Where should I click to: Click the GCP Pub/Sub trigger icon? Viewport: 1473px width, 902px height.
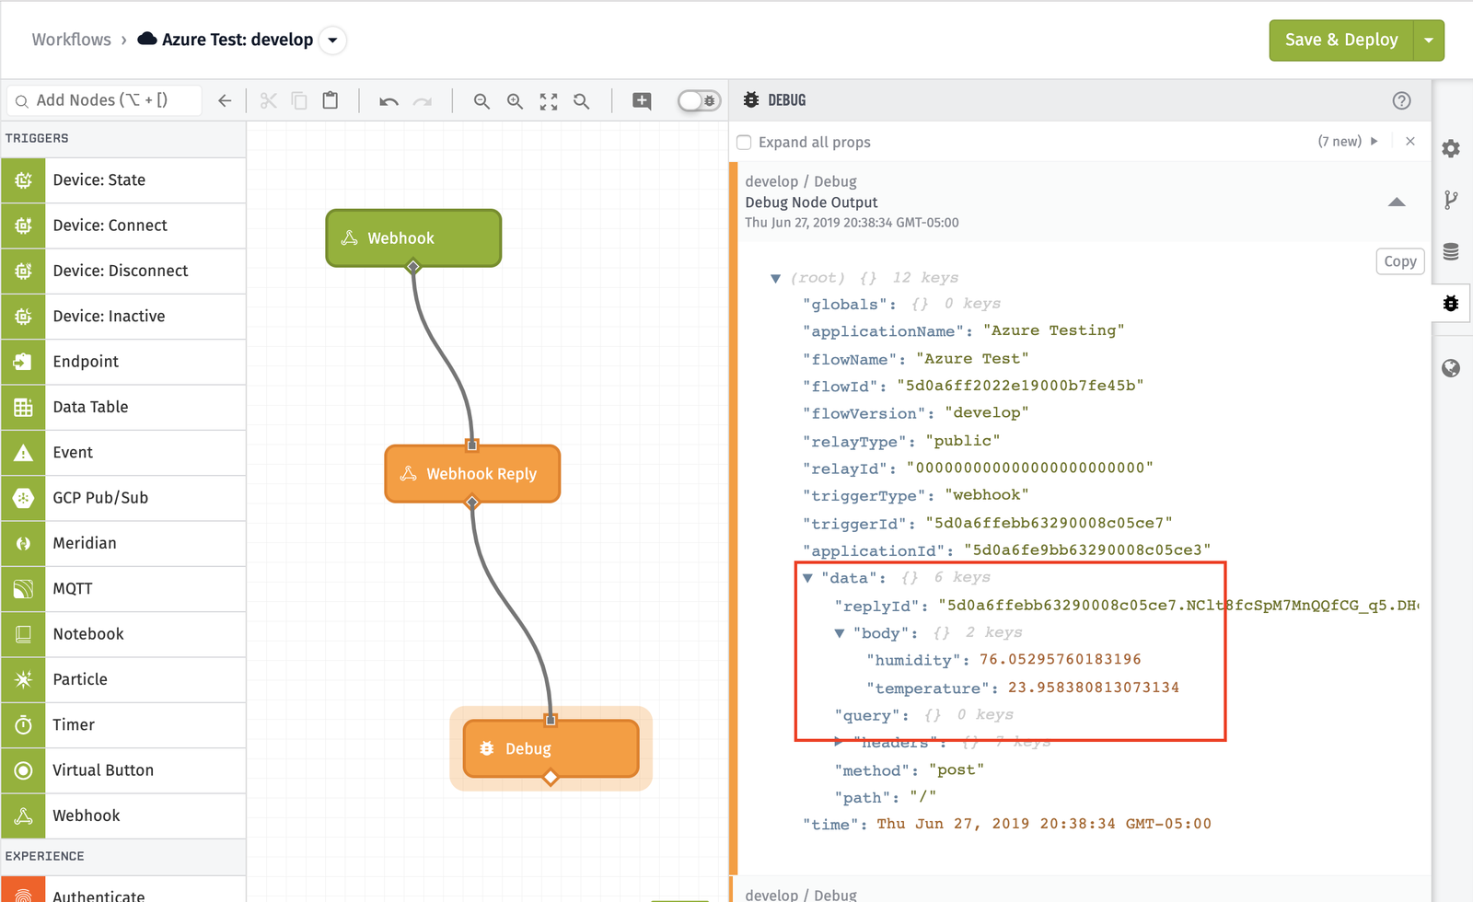[x=22, y=498]
